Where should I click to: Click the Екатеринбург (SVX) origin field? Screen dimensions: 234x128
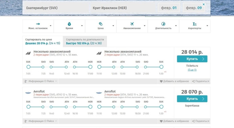[x=42, y=8]
